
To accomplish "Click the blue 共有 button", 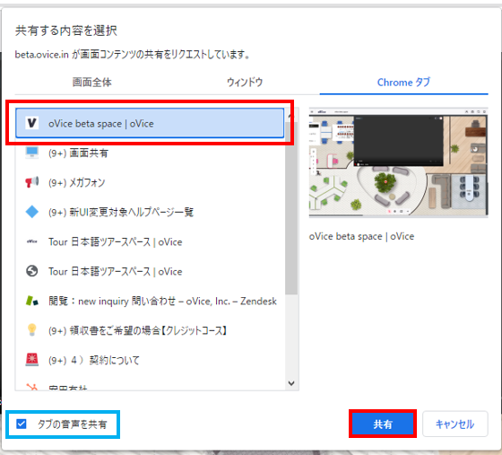I will 383,424.
